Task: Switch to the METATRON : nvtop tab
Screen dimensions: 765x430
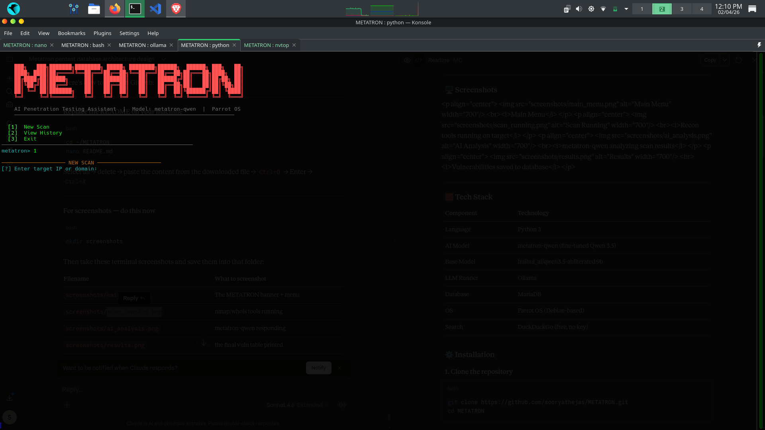Action: 266,45
